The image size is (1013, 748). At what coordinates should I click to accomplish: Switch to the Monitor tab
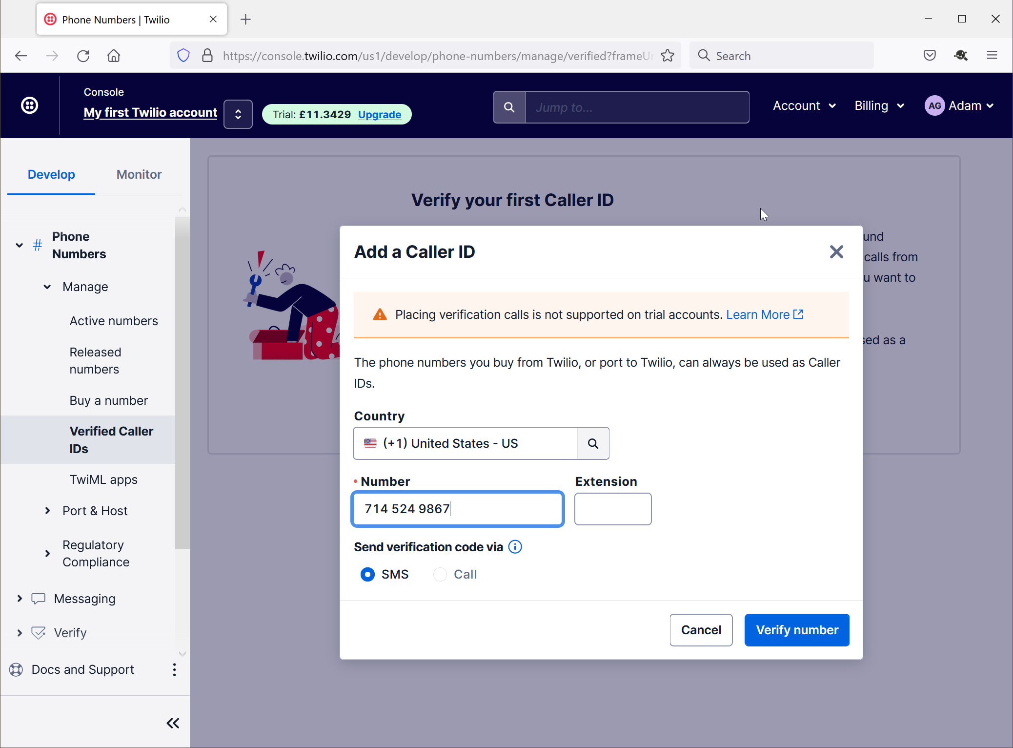point(139,174)
